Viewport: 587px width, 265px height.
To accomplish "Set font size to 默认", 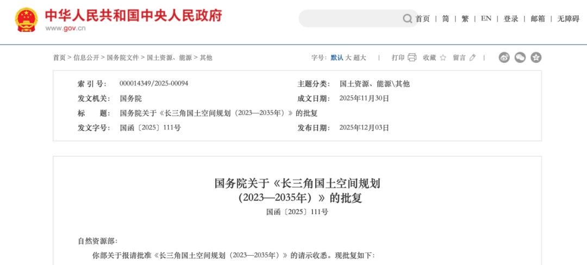I will (x=337, y=58).
